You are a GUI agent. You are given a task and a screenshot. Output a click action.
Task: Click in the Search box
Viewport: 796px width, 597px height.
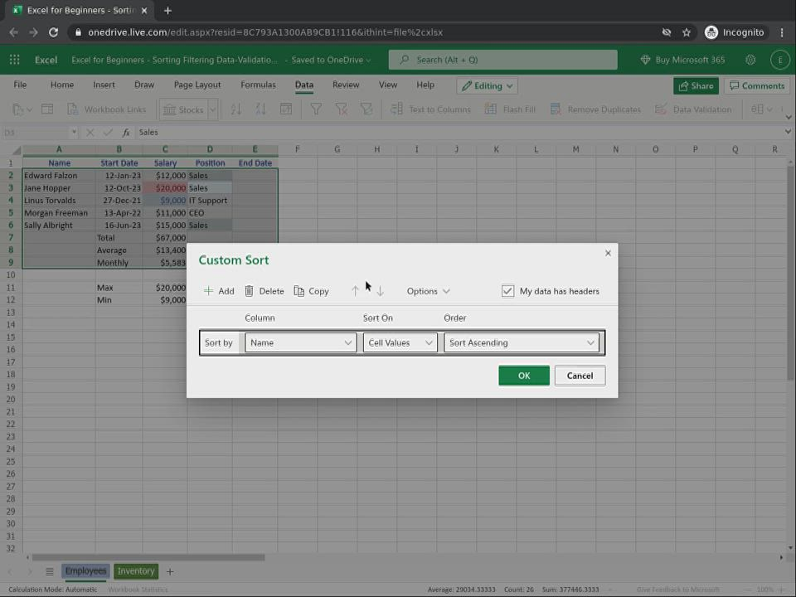click(x=502, y=60)
